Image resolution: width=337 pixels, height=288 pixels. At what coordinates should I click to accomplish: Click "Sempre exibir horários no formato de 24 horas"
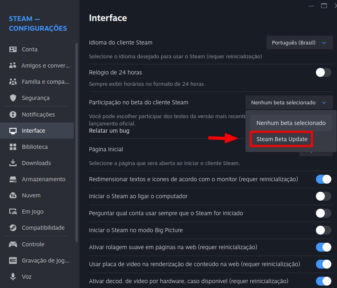(x=146, y=84)
